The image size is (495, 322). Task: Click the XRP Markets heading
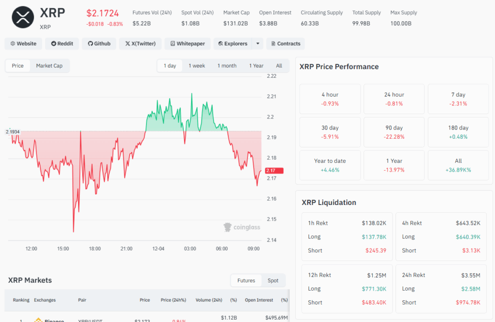coord(30,280)
